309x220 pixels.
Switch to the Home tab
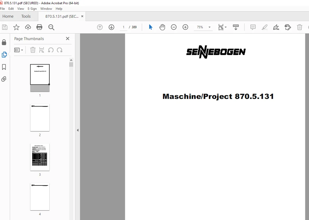click(x=8, y=16)
